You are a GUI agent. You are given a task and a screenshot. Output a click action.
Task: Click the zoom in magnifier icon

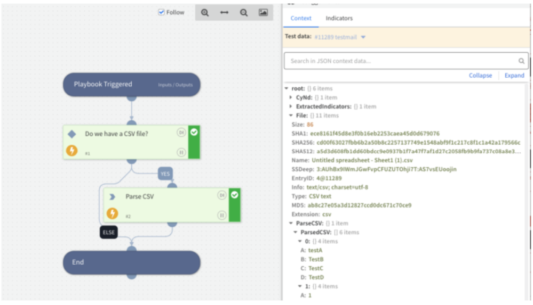coord(205,13)
